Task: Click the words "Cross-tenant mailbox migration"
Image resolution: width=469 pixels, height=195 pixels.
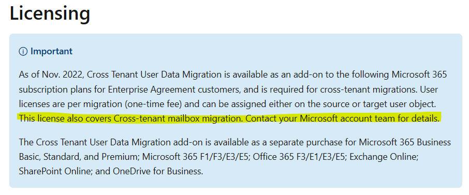Action: tap(177, 119)
